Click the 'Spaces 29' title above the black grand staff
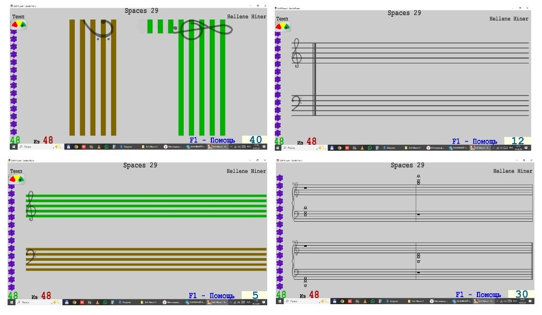This screenshot has height=315, width=542. tap(404, 13)
